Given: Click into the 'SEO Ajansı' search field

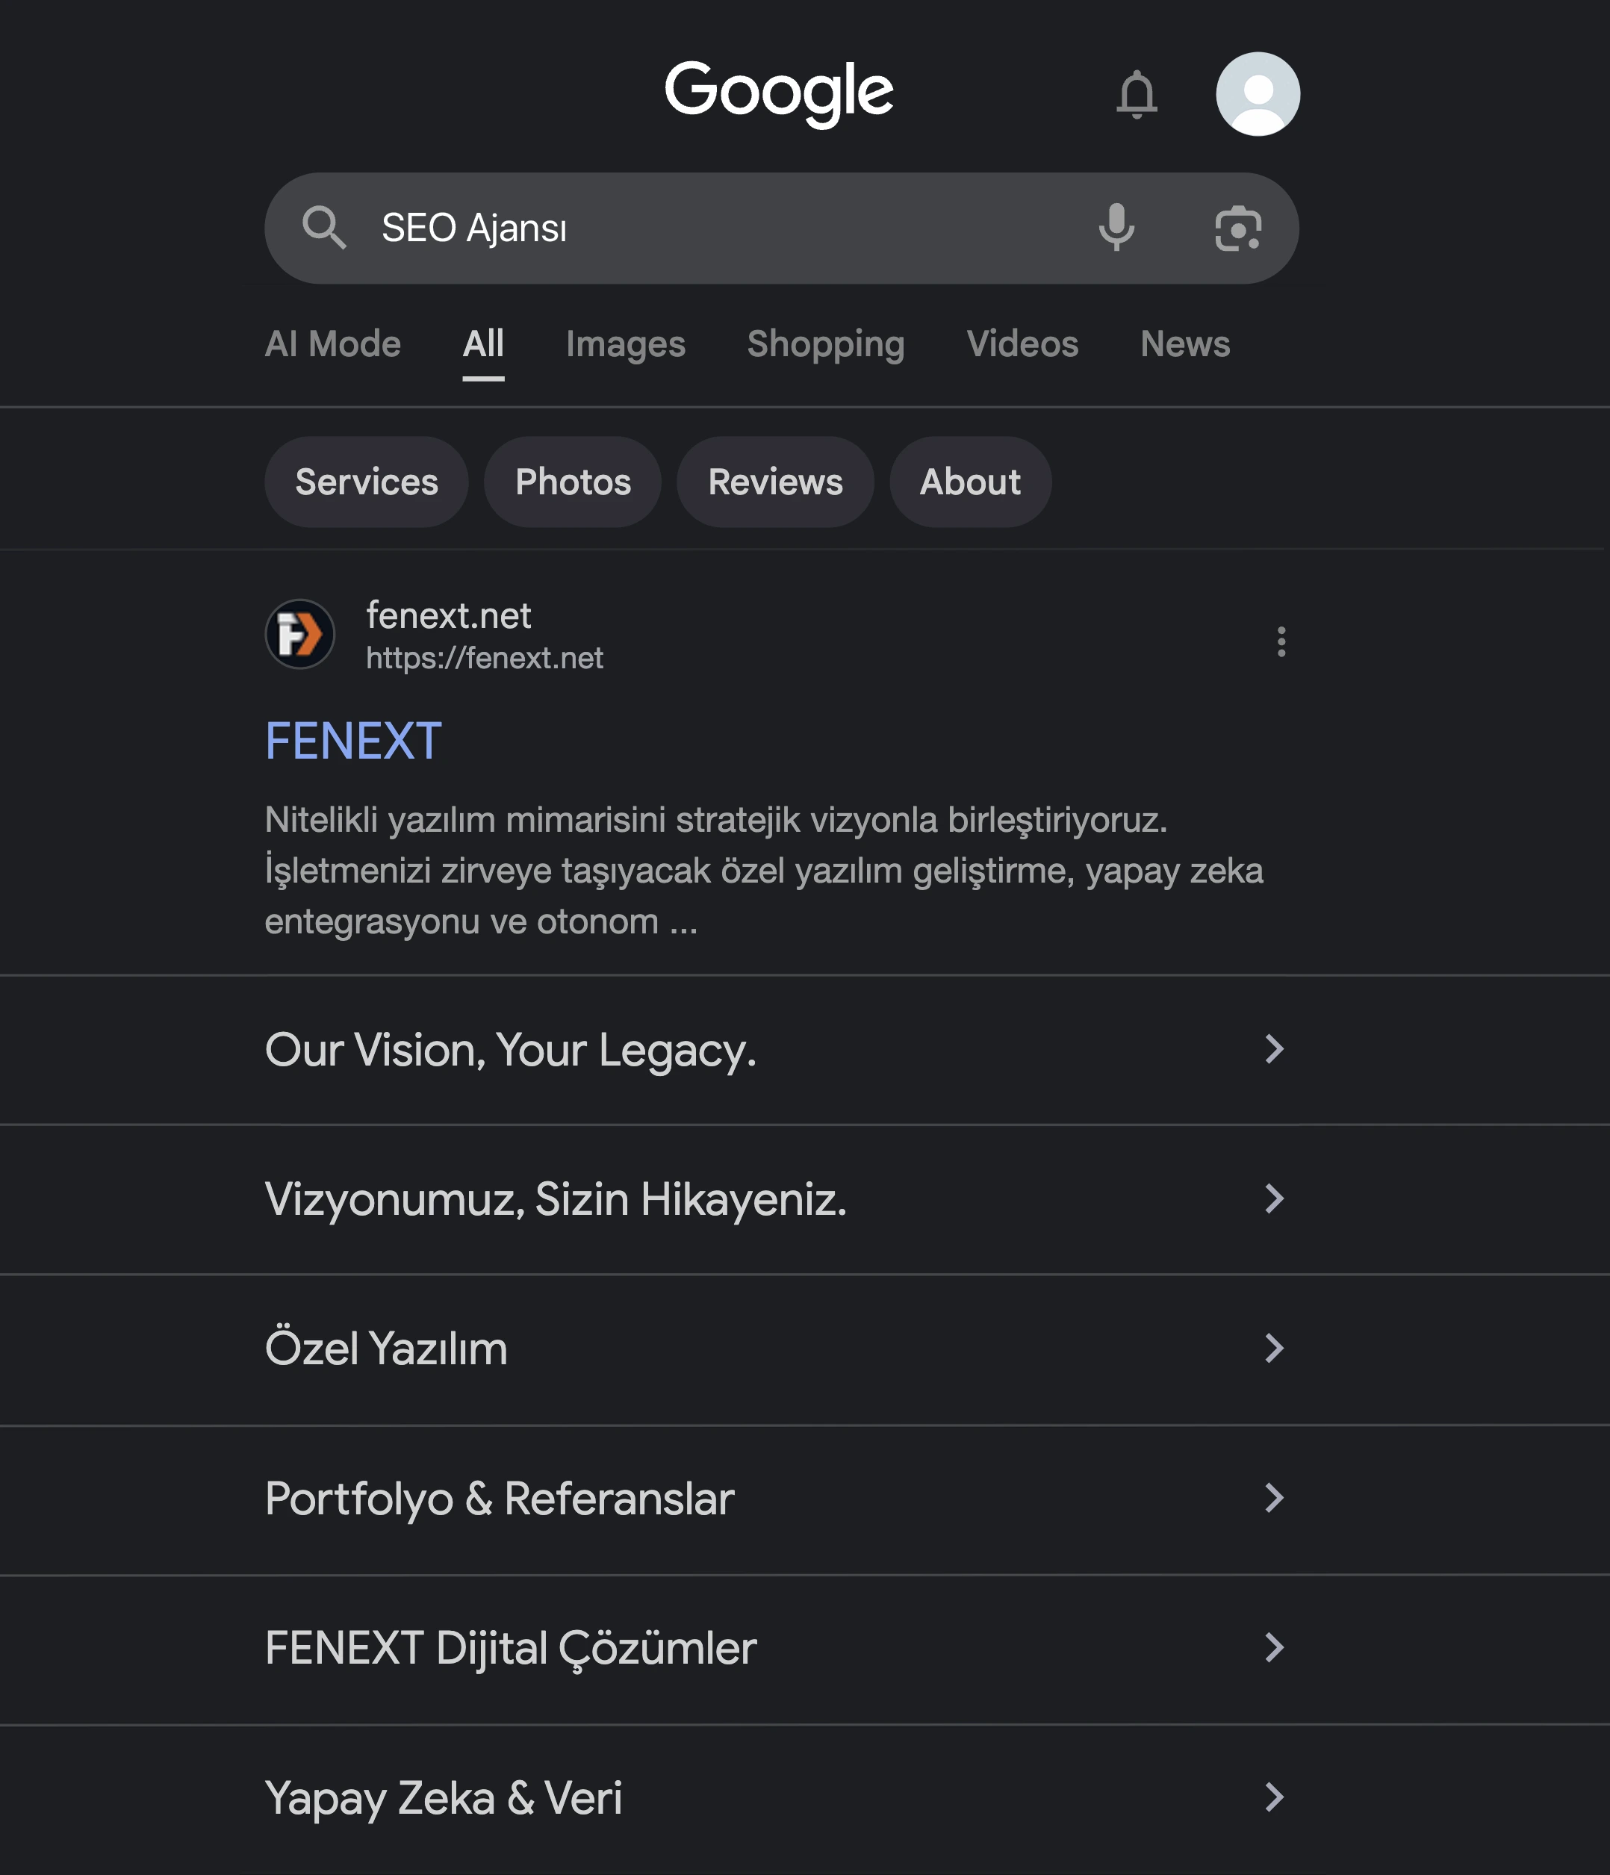Looking at the screenshot, I should (724, 228).
